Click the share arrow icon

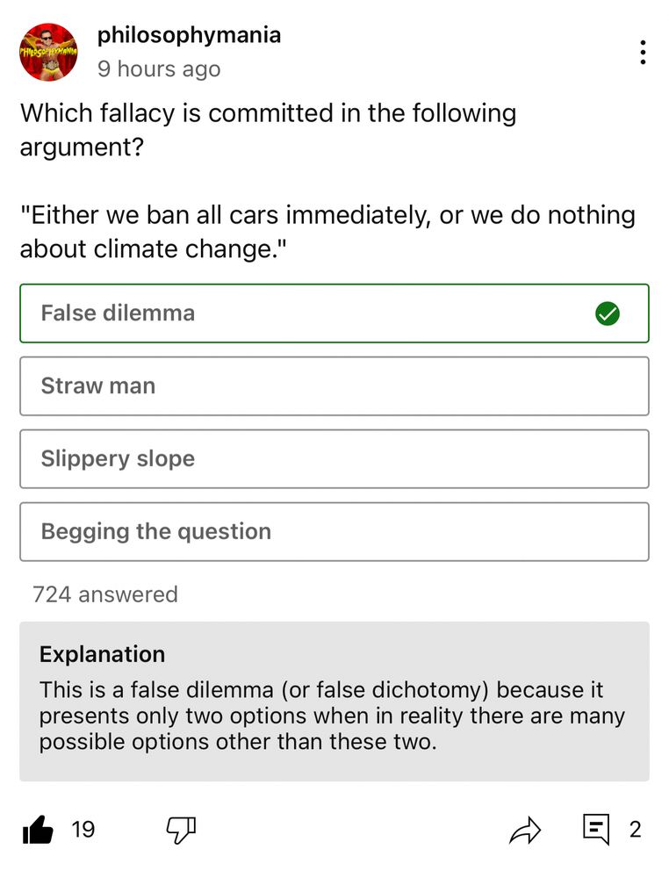(x=525, y=829)
